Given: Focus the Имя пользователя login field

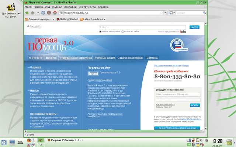Looking at the screenshot, I should tap(178, 94).
